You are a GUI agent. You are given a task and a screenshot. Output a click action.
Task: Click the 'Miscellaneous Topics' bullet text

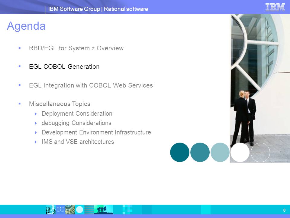coord(60,104)
